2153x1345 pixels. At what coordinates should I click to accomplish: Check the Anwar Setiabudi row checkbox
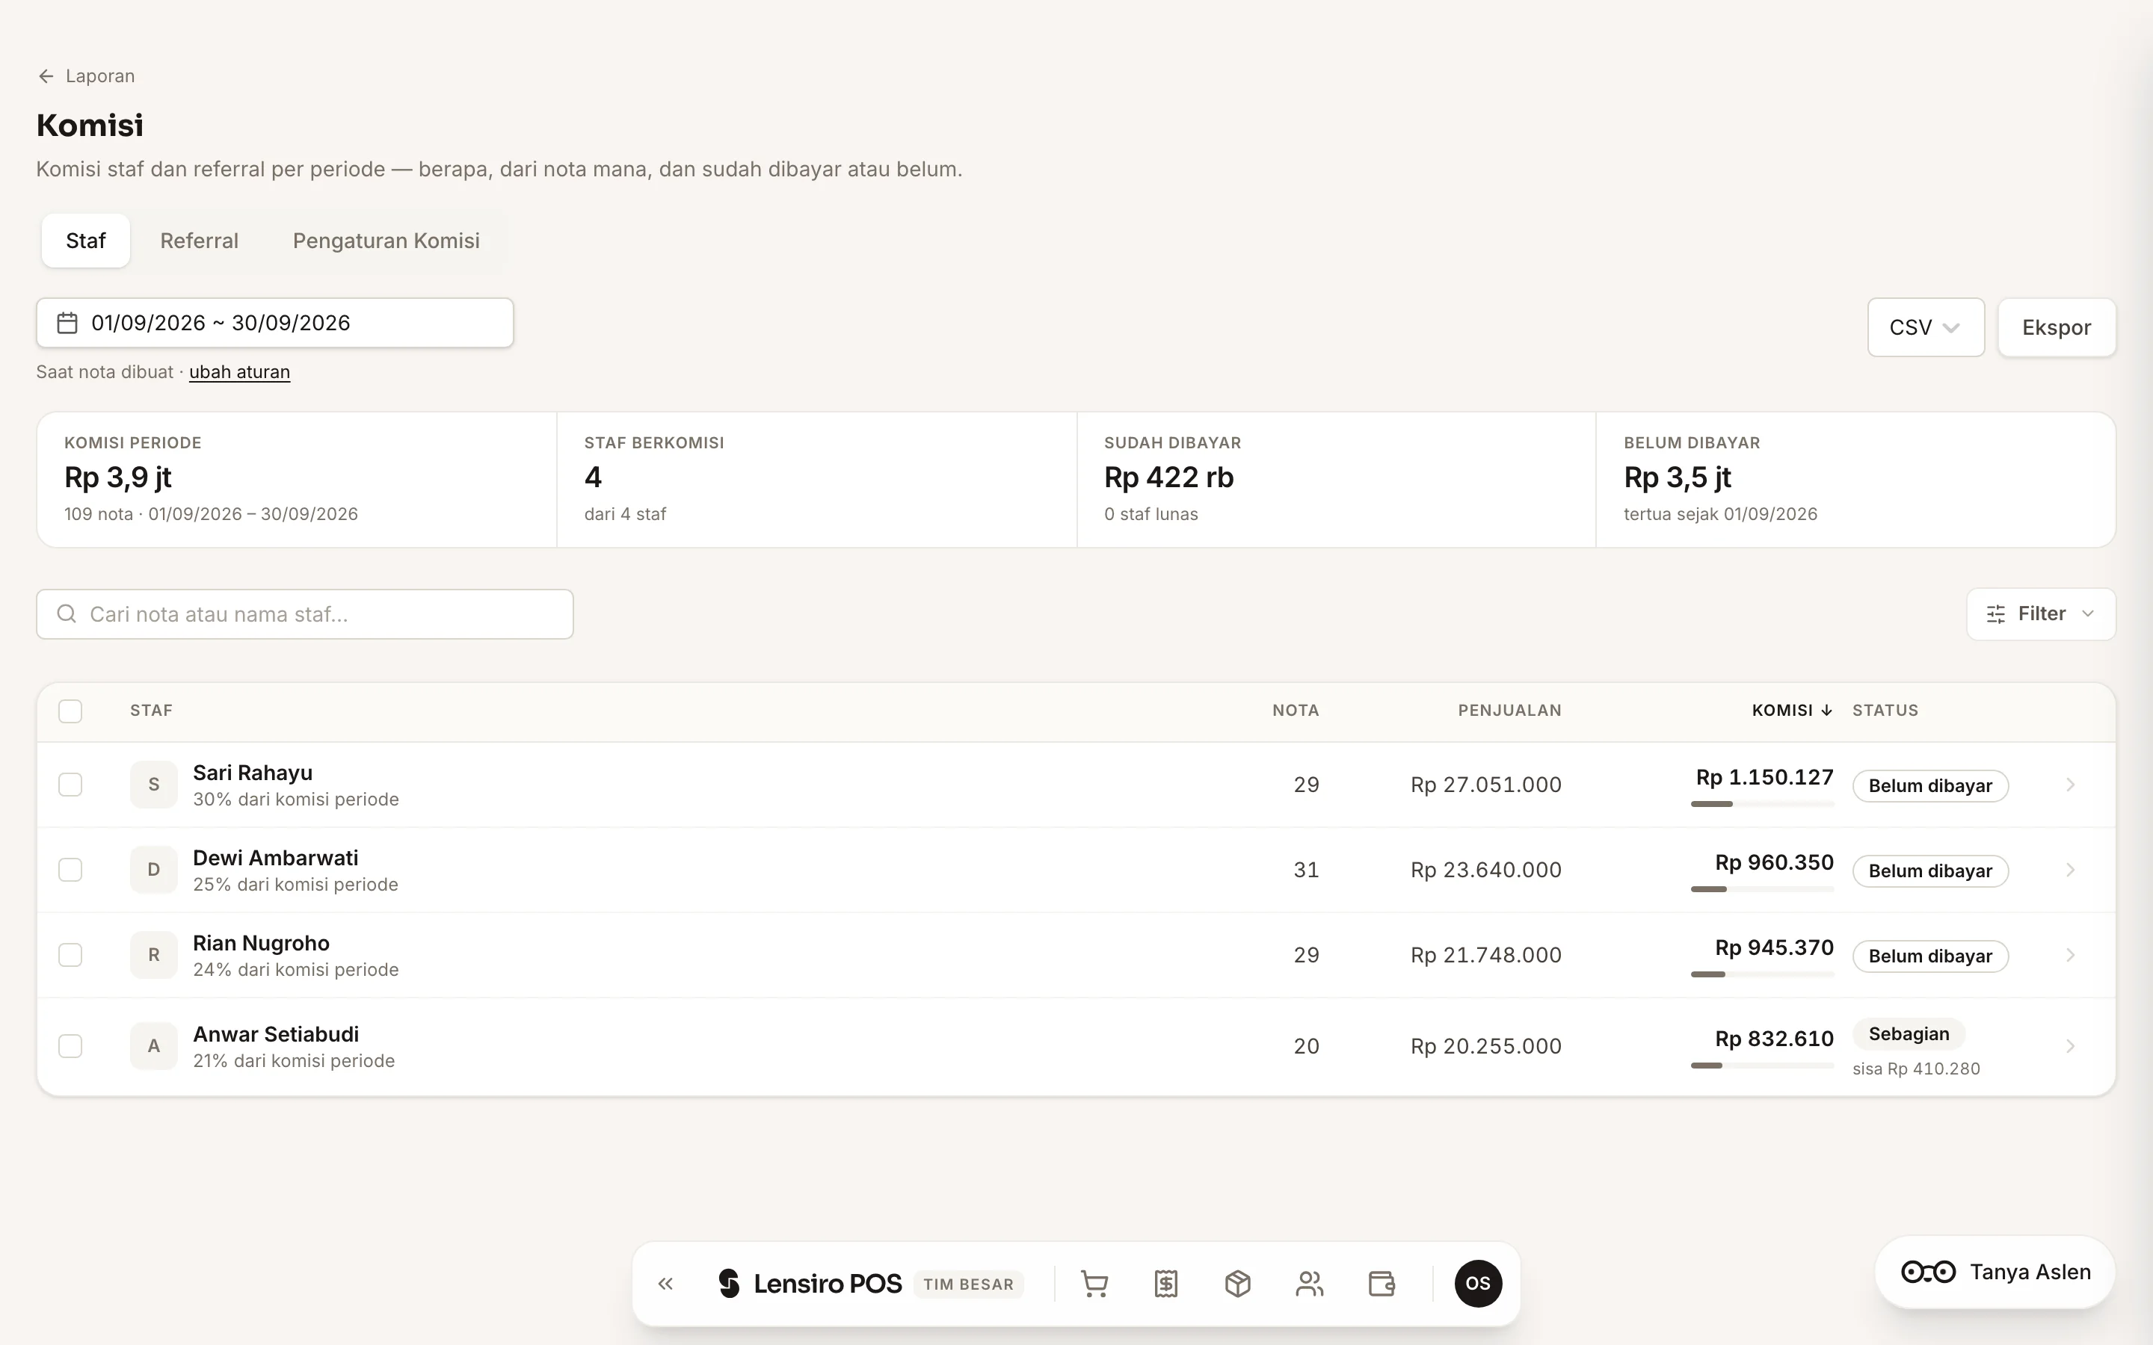(70, 1046)
